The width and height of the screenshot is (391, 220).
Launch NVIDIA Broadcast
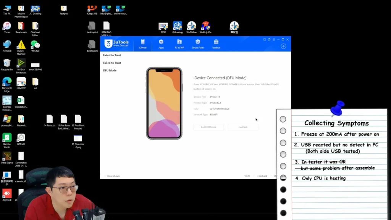point(21,66)
